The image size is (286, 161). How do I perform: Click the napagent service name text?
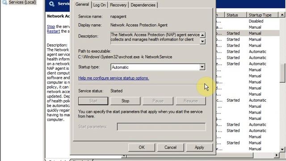[118, 17]
